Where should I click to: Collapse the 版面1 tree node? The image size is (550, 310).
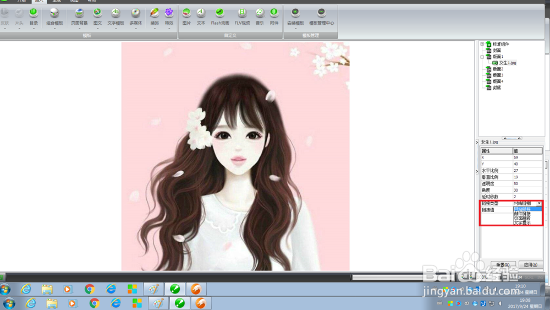tap(482, 57)
